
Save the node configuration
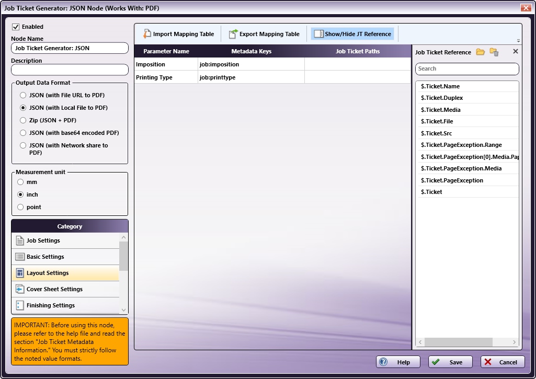tap(451, 362)
